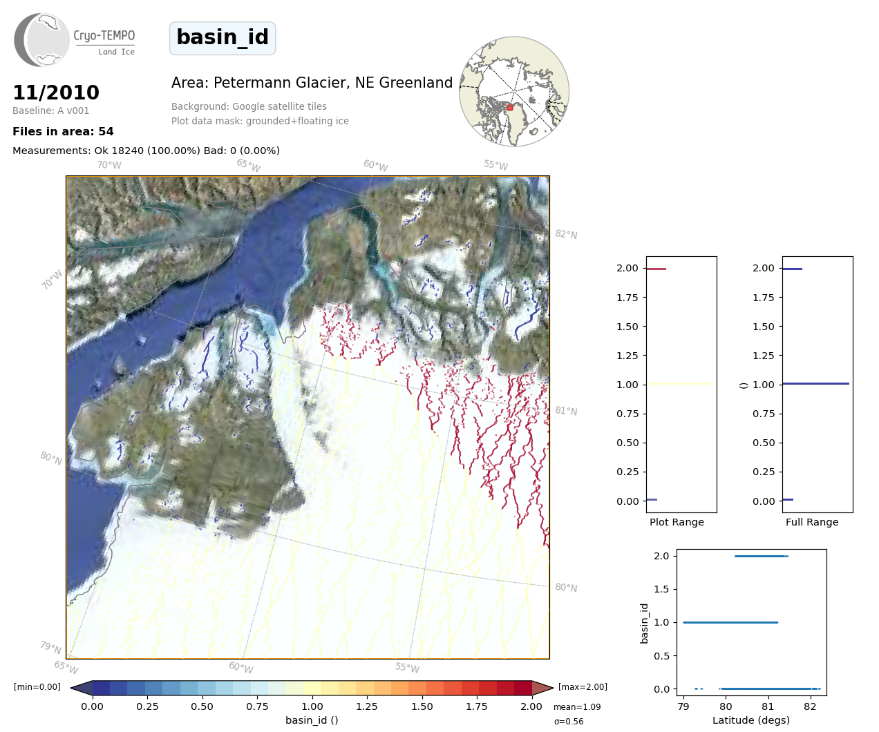Viewport: 879px width, 732px height.
Task: Click the yellow line at 1.00 in Plot Range
Action: [x=680, y=383]
